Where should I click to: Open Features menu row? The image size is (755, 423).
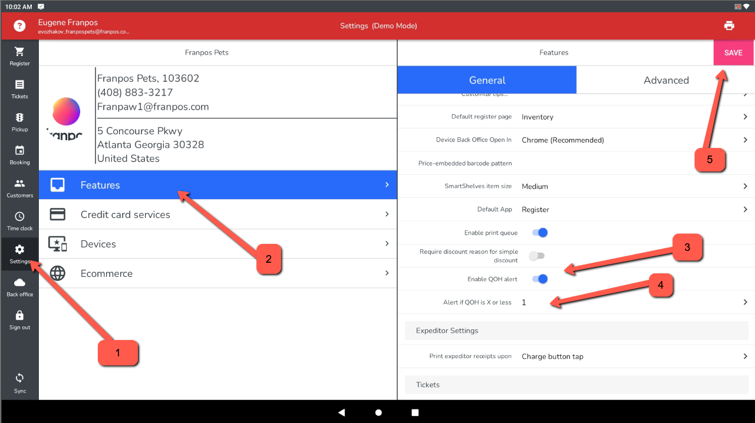[218, 185]
